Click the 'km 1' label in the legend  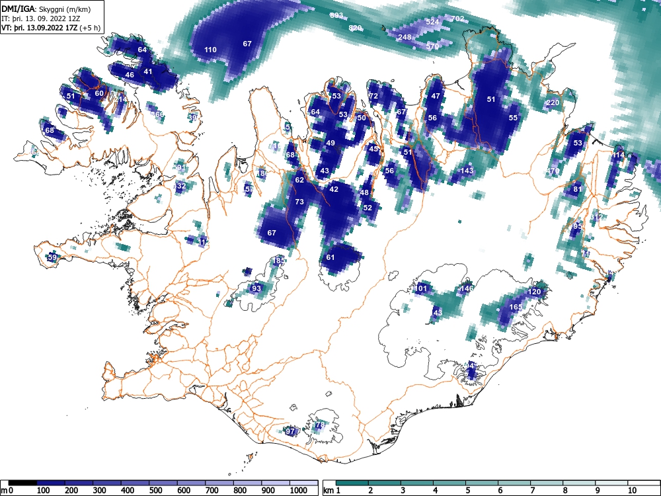tap(332, 491)
